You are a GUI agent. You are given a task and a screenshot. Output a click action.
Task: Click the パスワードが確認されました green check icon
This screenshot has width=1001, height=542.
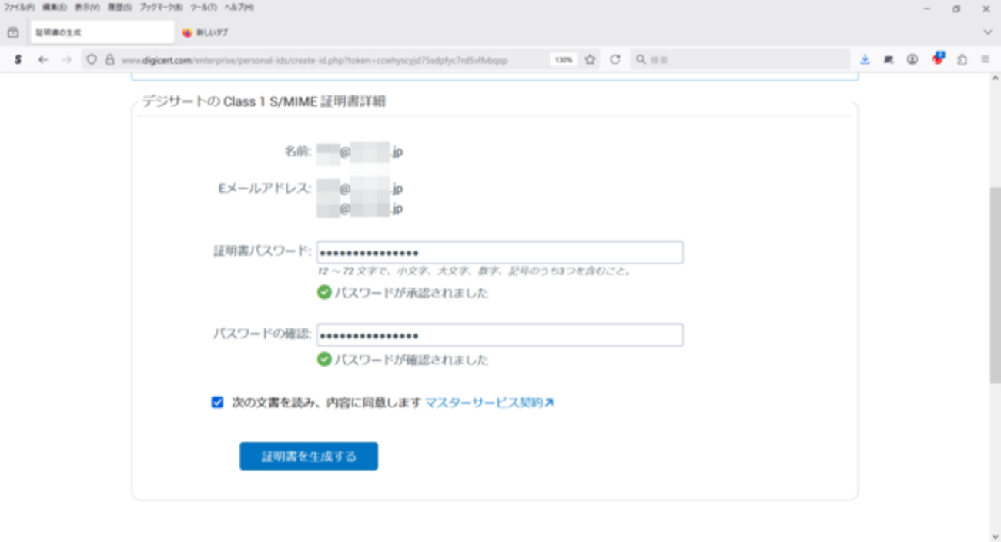(324, 360)
